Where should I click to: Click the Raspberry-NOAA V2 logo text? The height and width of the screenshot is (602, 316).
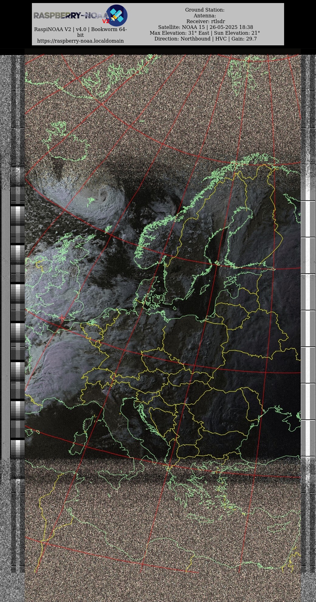pos(71,17)
